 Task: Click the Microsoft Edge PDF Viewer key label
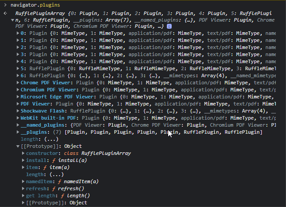click(57, 97)
